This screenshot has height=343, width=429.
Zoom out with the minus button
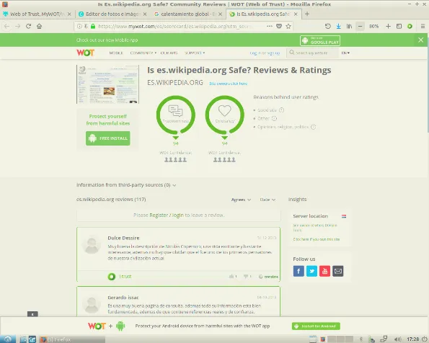(360, 26)
